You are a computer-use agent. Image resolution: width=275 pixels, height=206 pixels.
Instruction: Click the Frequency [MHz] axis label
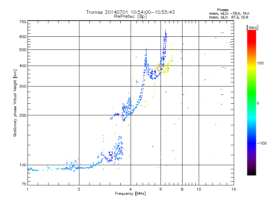(130, 194)
